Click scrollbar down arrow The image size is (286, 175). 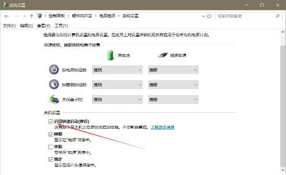coord(283,170)
